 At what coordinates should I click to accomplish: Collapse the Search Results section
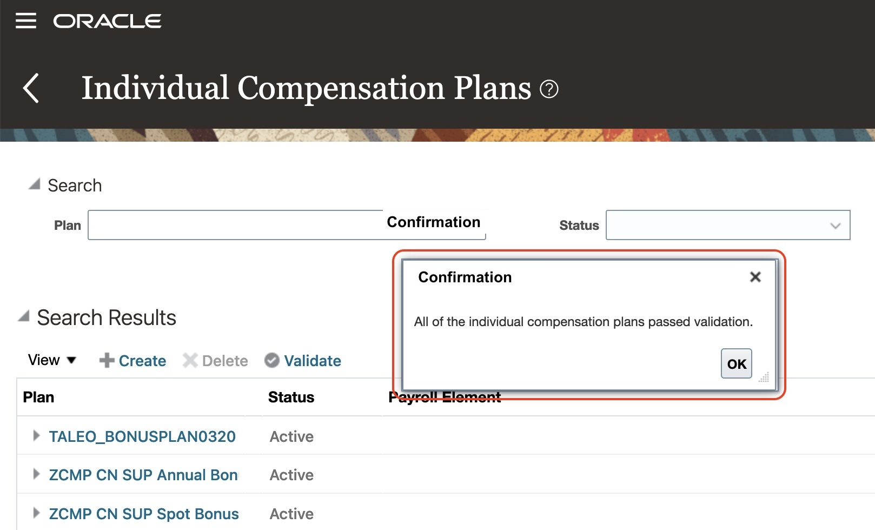click(24, 316)
